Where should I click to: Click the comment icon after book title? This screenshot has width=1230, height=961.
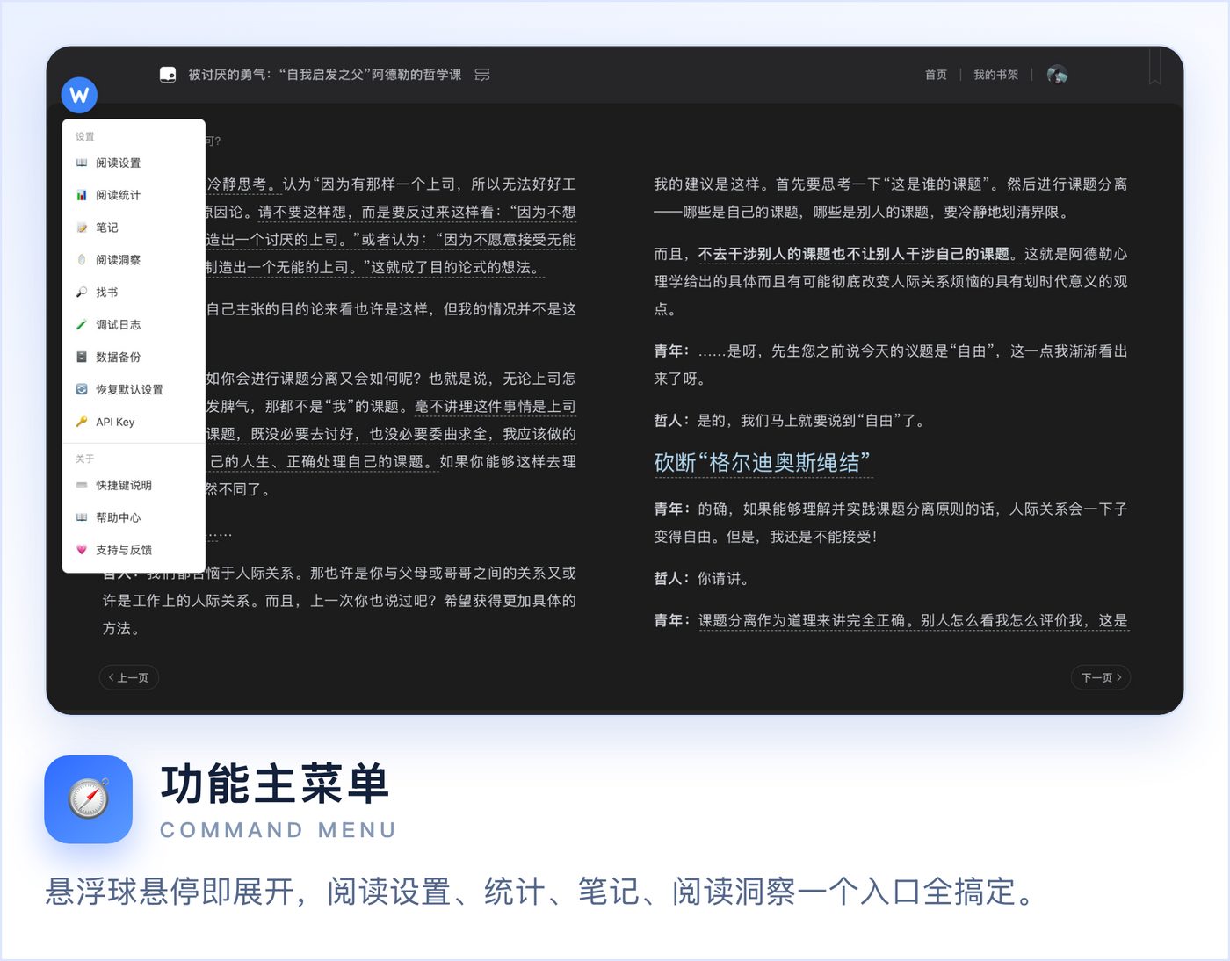tap(482, 75)
